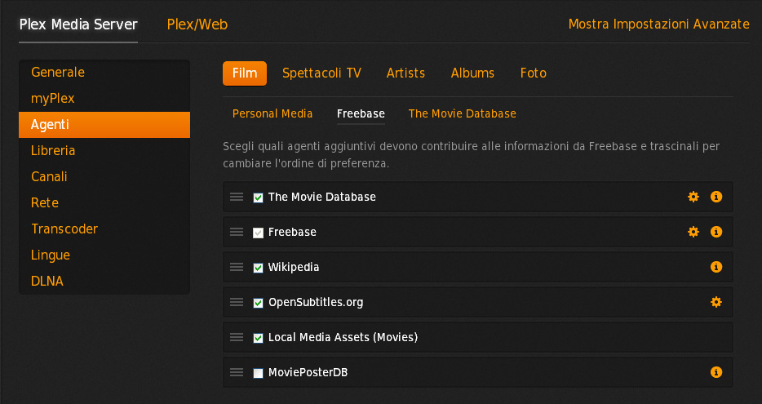Uncheck The Movie Database agent checkbox
This screenshot has height=404, width=762.
(258, 198)
